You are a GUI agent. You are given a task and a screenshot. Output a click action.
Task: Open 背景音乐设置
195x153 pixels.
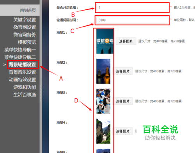(22, 72)
